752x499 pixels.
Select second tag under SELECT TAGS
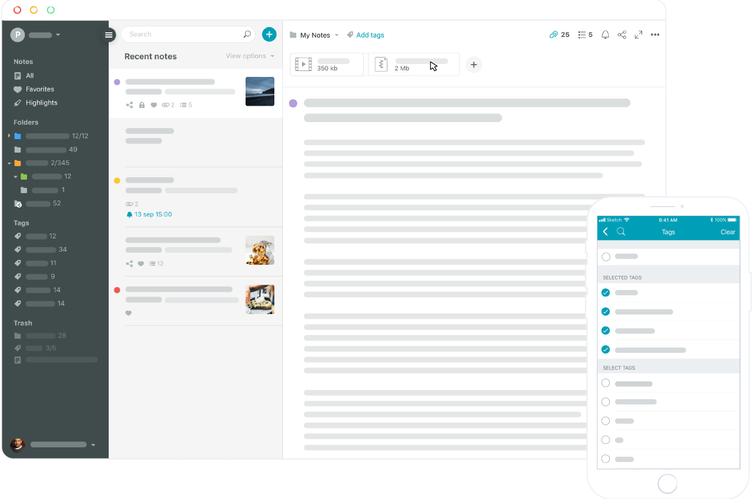pos(606,402)
